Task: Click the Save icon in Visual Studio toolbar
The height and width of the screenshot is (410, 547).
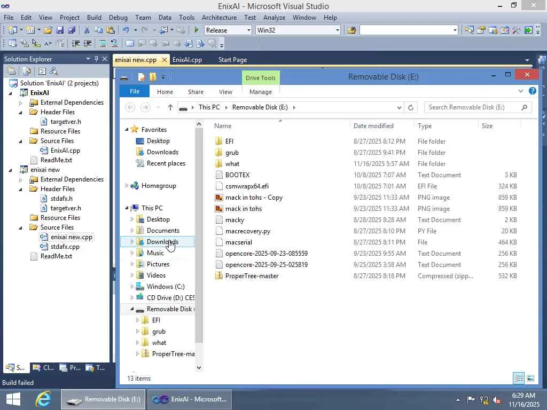Action: pos(60,30)
